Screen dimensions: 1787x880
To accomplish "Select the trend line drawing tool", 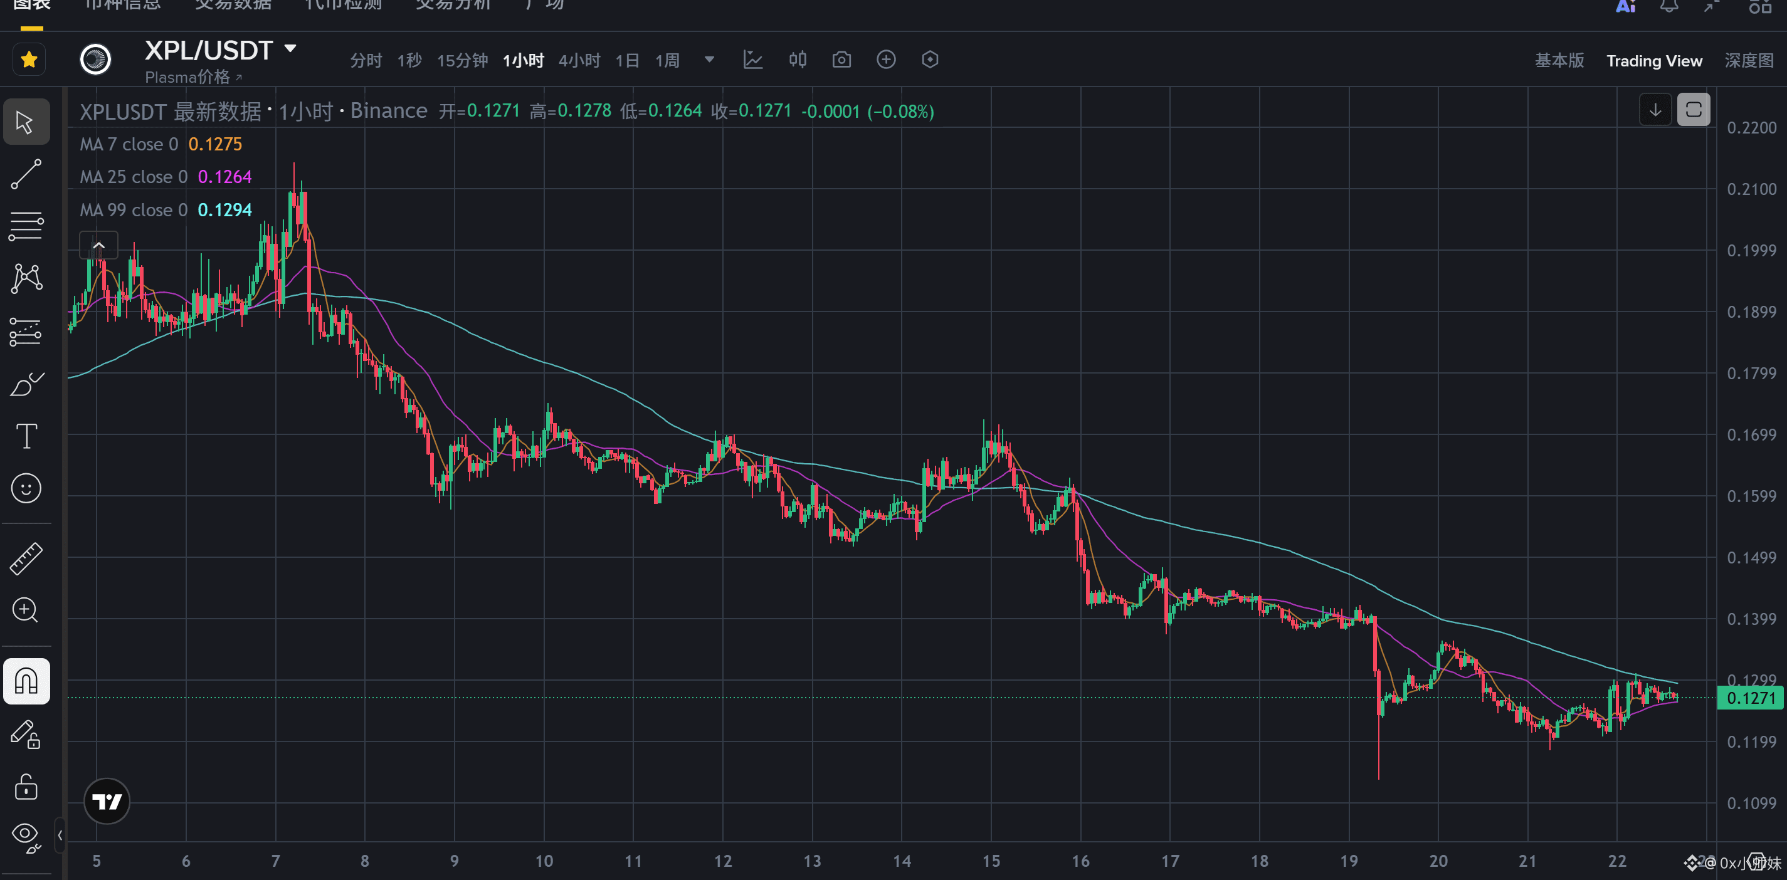I will pos(26,174).
